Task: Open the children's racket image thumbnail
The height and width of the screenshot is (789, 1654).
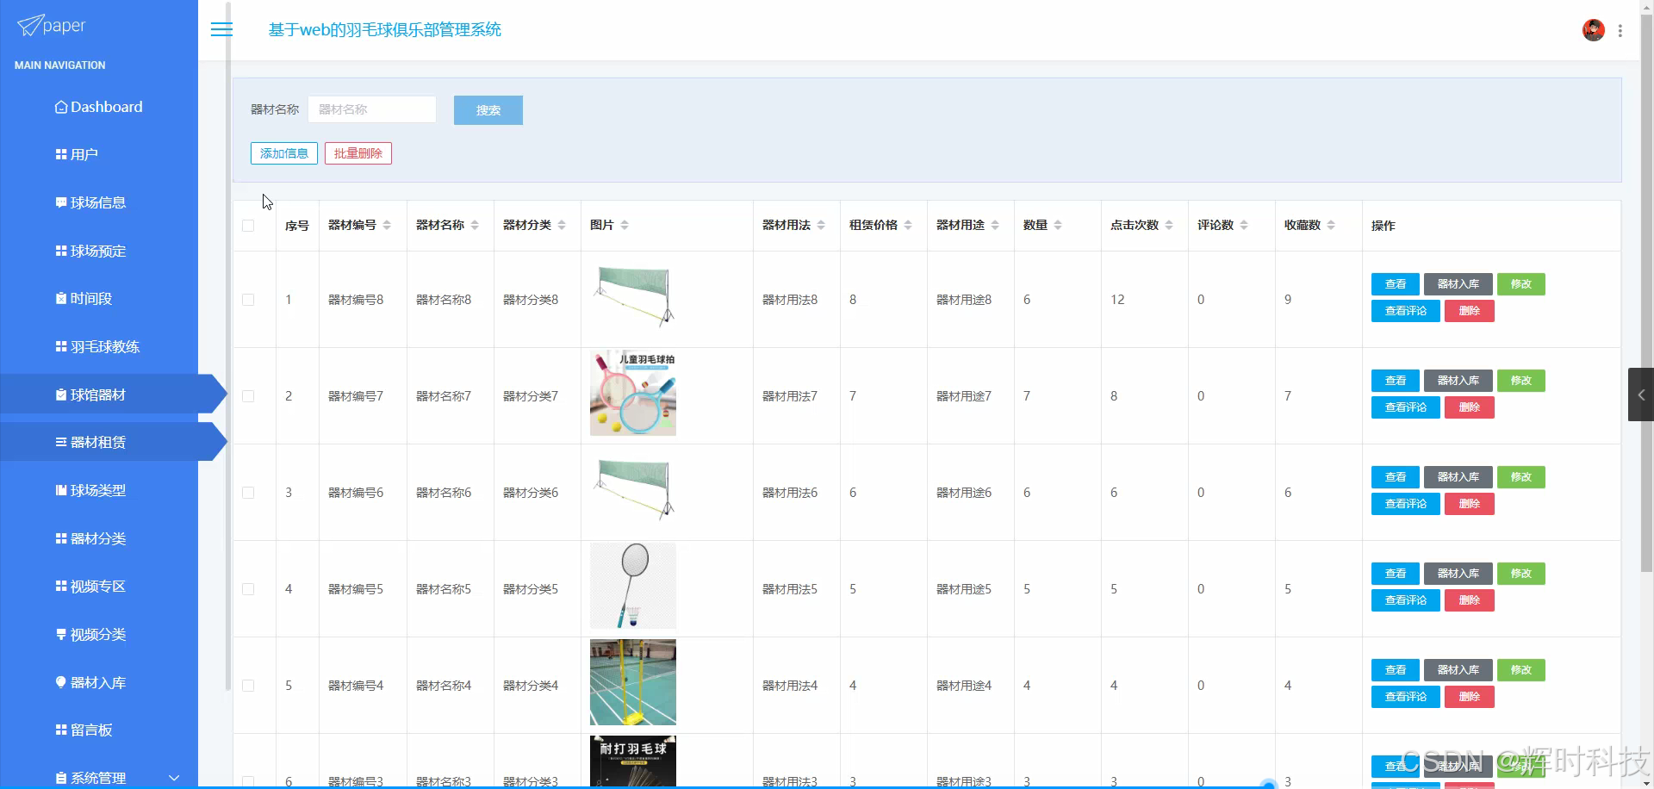Action: click(x=633, y=393)
